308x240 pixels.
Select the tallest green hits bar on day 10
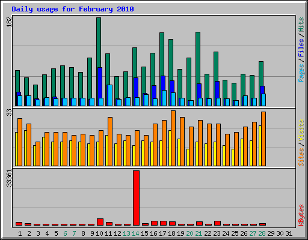[x=99, y=42]
